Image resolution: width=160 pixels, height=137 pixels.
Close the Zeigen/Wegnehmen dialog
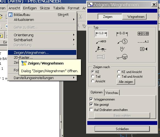coord(154,4)
